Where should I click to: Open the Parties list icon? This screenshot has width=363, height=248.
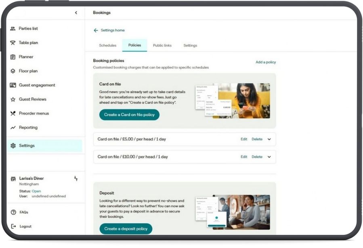[13, 29]
